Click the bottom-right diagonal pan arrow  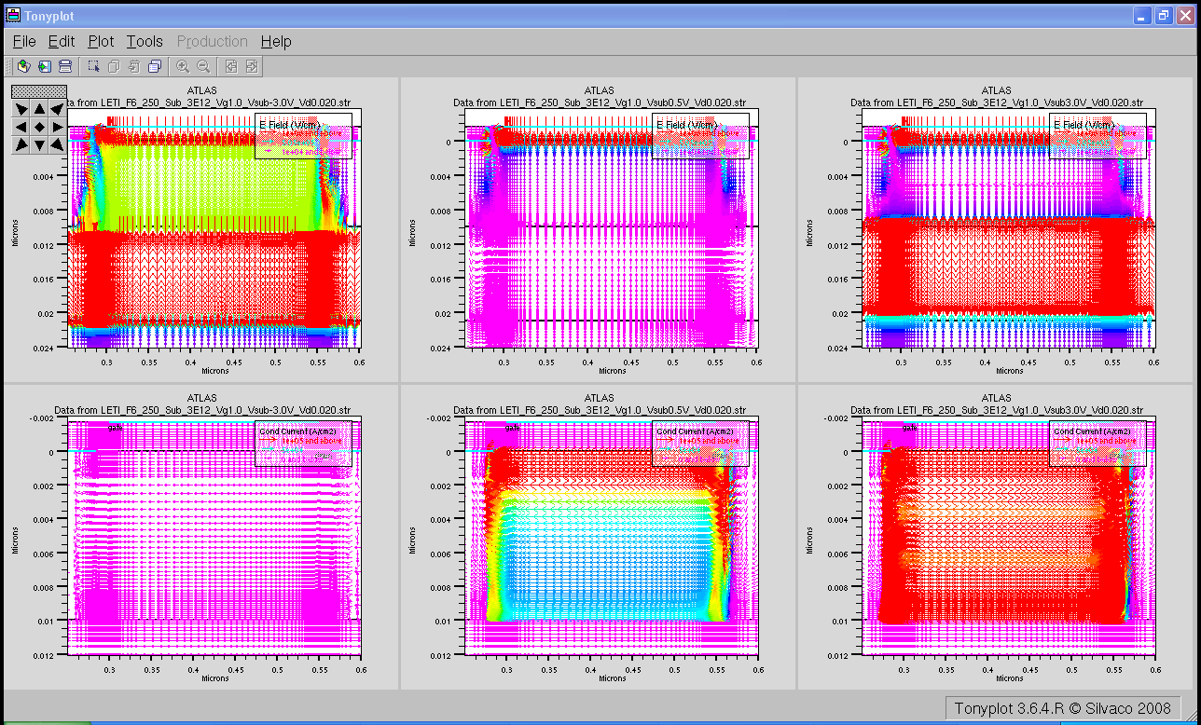pos(57,144)
